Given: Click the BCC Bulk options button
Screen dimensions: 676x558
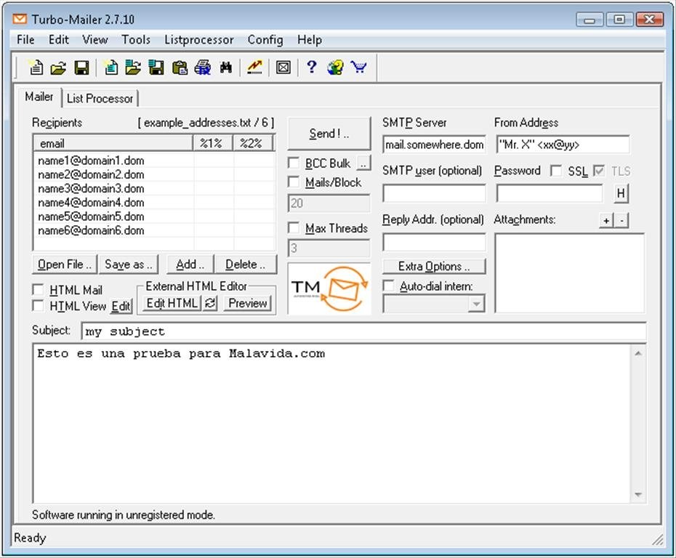Looking at the screenshot, I should click(x=364, y=163).
